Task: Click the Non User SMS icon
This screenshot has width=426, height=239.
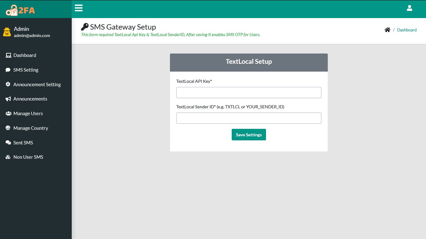Action: point(8,157)
